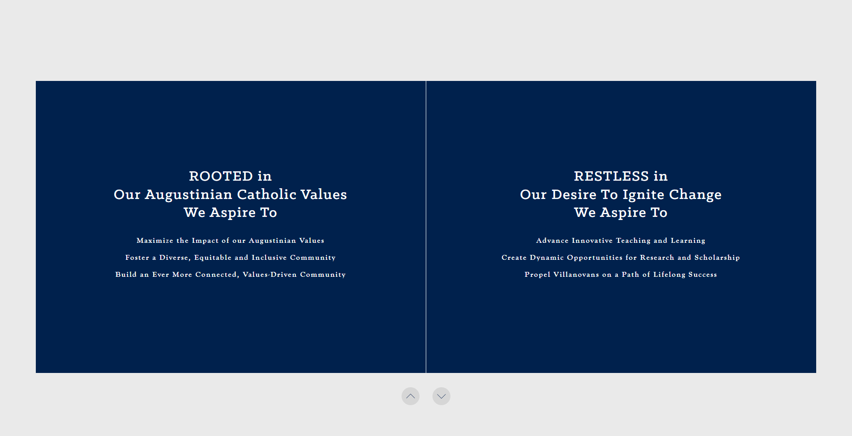852x436 pixels.
Task: Open 'Maximize the Impact of our Augustinian Values'
Action: tap(230, 241)
